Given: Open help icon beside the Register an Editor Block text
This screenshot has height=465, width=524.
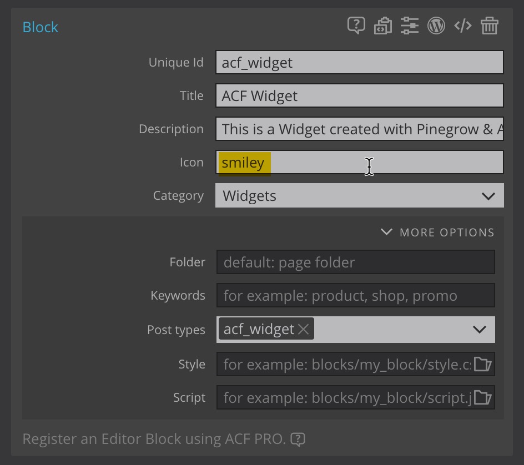Looking at the screenshot, I should [x=298, y=439].
